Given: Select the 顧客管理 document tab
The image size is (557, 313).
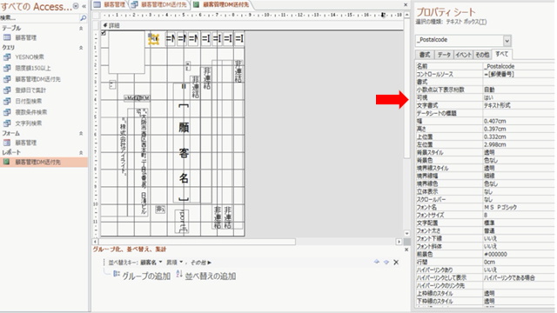Looking at the screenshot, I should tap(110, 4).
